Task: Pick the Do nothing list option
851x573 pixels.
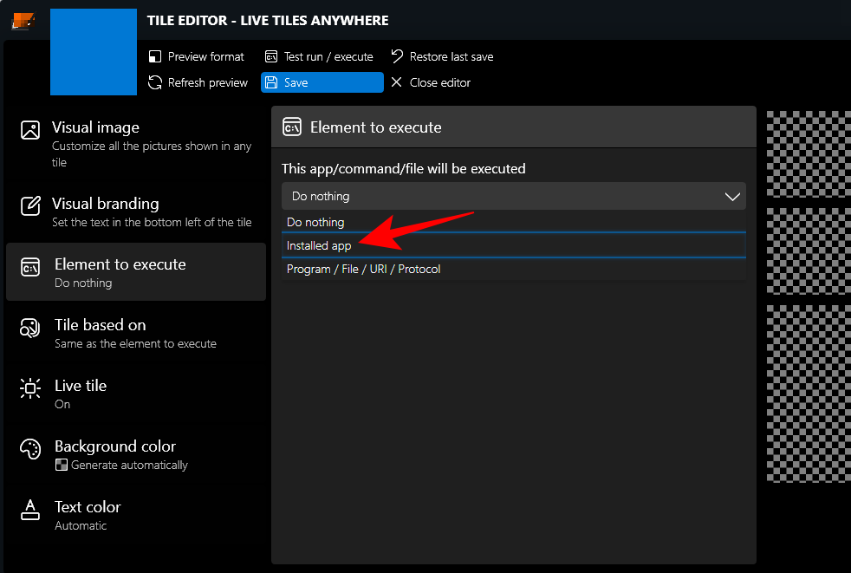Action: (x=315, y=222)
